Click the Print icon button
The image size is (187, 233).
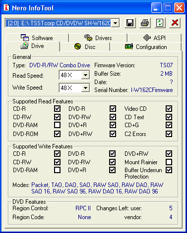click(x=145, y=23)
